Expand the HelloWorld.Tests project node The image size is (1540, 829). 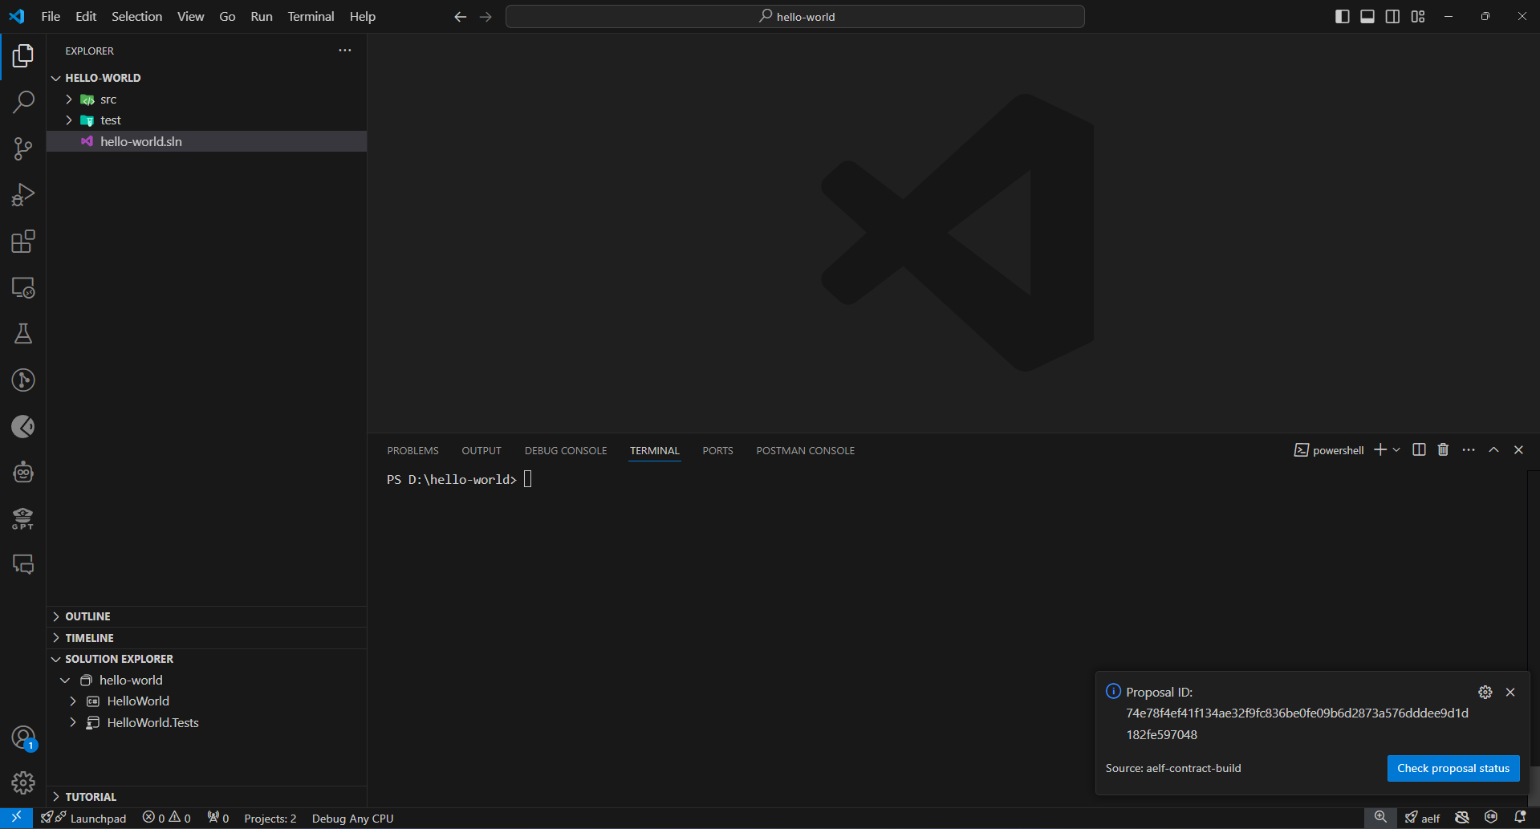73,723
